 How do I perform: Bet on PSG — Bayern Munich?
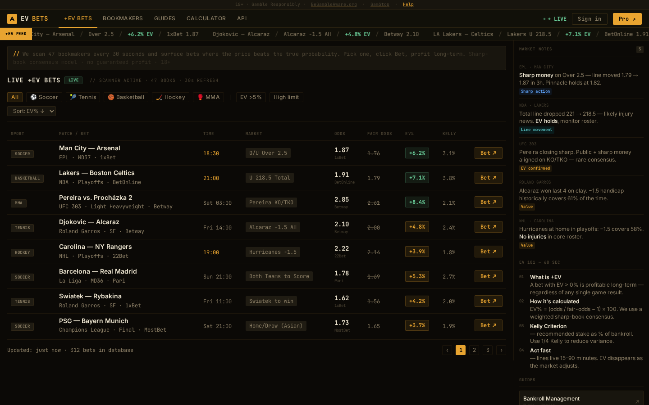point(488,325)
